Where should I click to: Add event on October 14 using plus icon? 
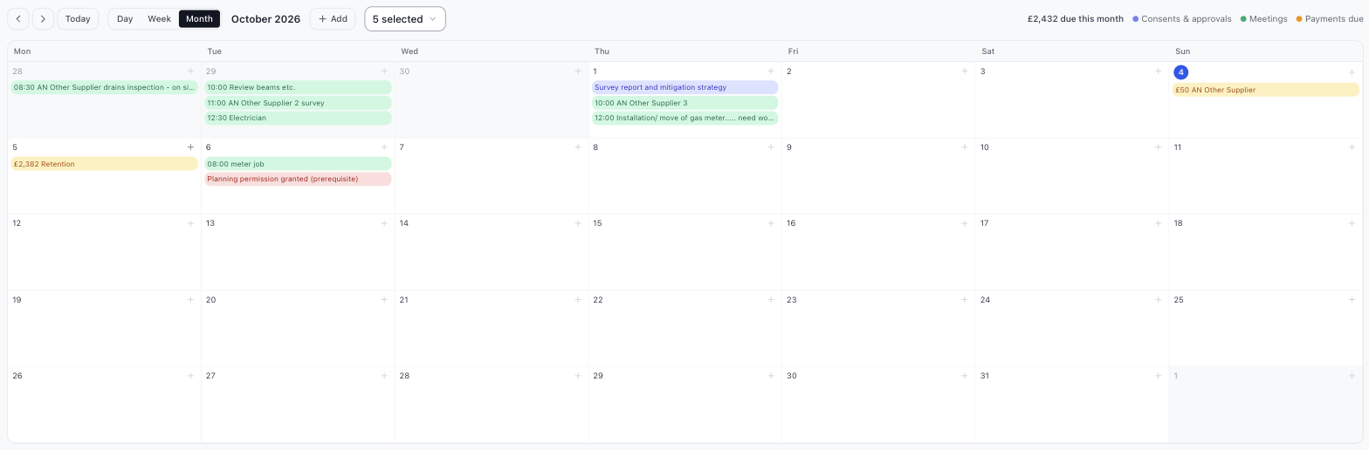click(578, 223)
